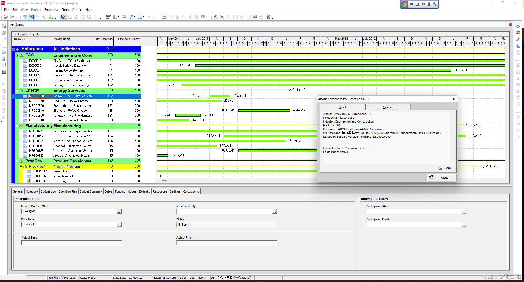
Task: Delete selected project with the red X icon
Action: 518,33
